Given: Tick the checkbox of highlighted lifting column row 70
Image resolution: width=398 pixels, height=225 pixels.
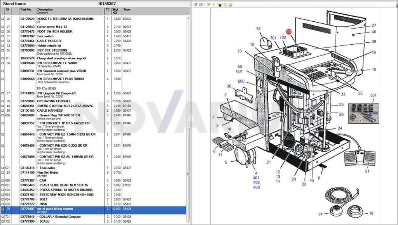Looking at the screenshot, I should coord(3,209).
